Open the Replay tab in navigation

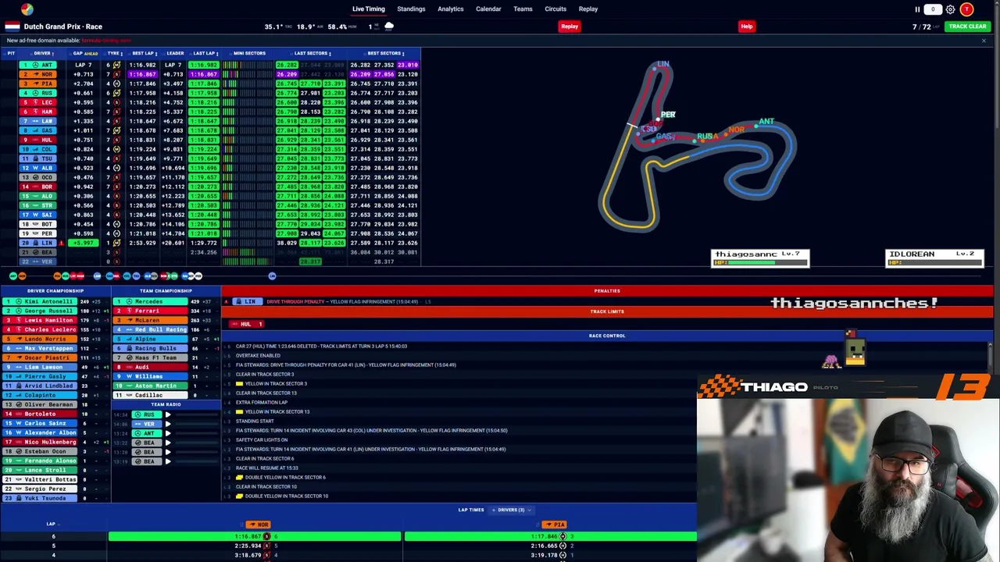(588, 9)
